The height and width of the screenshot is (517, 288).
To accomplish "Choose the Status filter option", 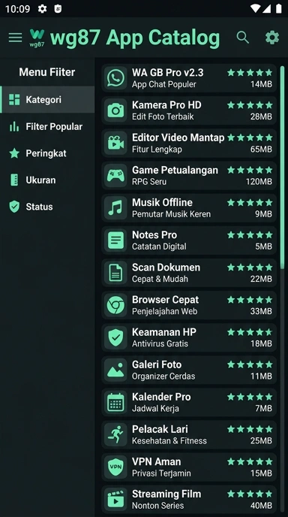I will 48,207.
